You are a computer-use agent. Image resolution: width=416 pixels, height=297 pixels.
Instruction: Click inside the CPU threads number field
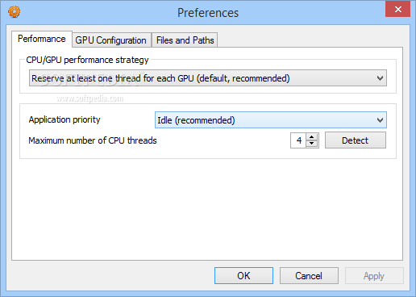[298, 140]
